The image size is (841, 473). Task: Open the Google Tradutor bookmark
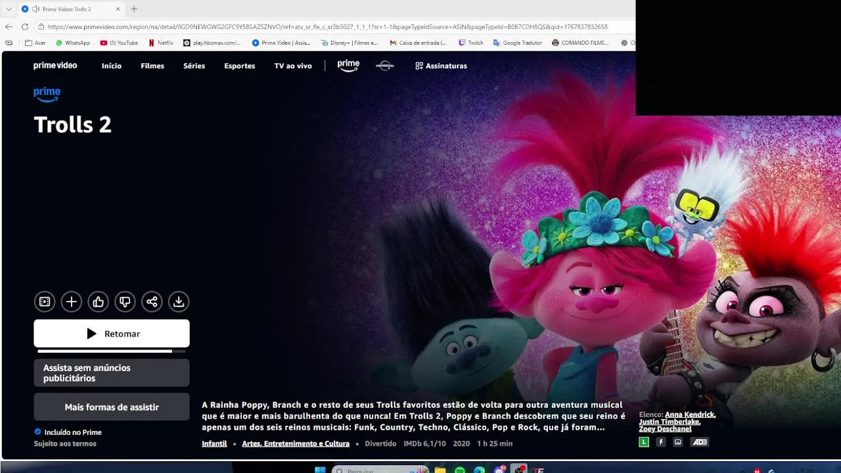pyautogui.click(x=518, y=43)
